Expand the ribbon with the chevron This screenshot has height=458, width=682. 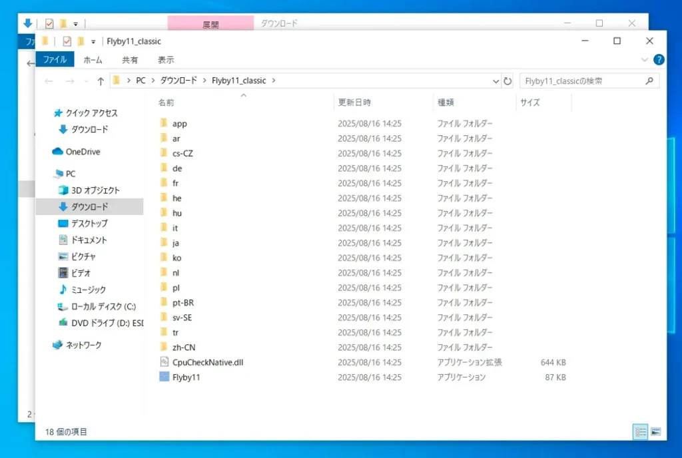point(644,59)
